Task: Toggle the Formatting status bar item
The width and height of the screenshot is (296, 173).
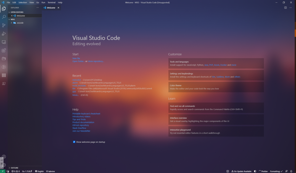Action: (x=276, y=171)
